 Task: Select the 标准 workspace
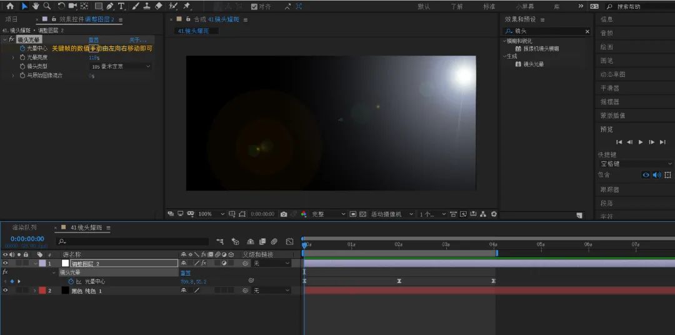tap(489, 6)
